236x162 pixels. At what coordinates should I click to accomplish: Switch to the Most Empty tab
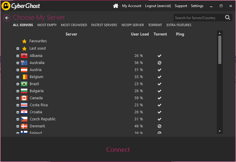(x=47, y=25)
